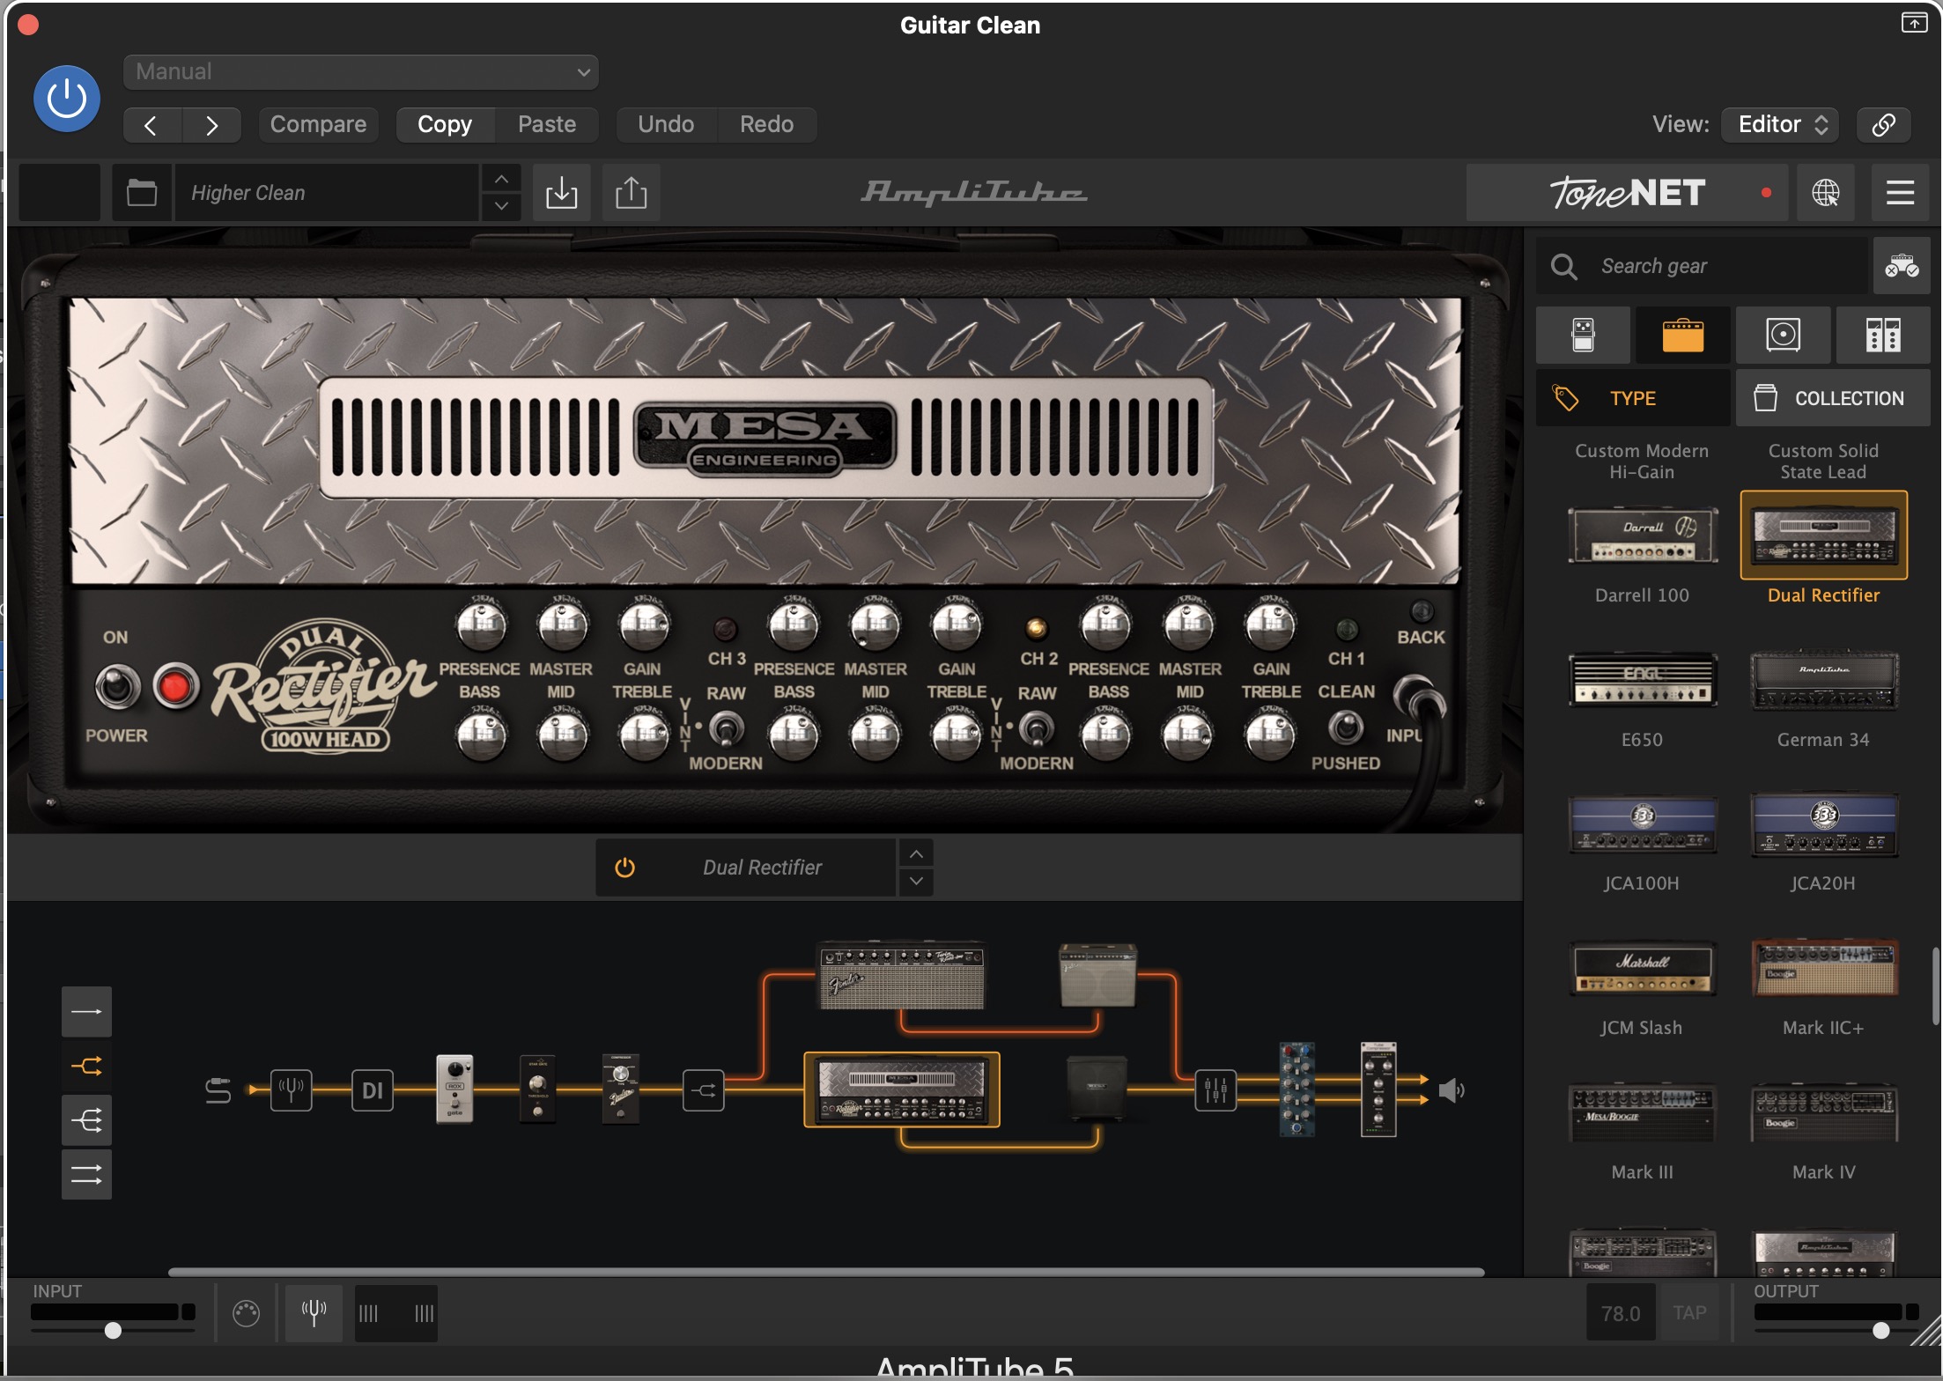Select the stomp pedals gear category
Image resolution: width=1943 pixels, height=1381 pixels.
1583,336
